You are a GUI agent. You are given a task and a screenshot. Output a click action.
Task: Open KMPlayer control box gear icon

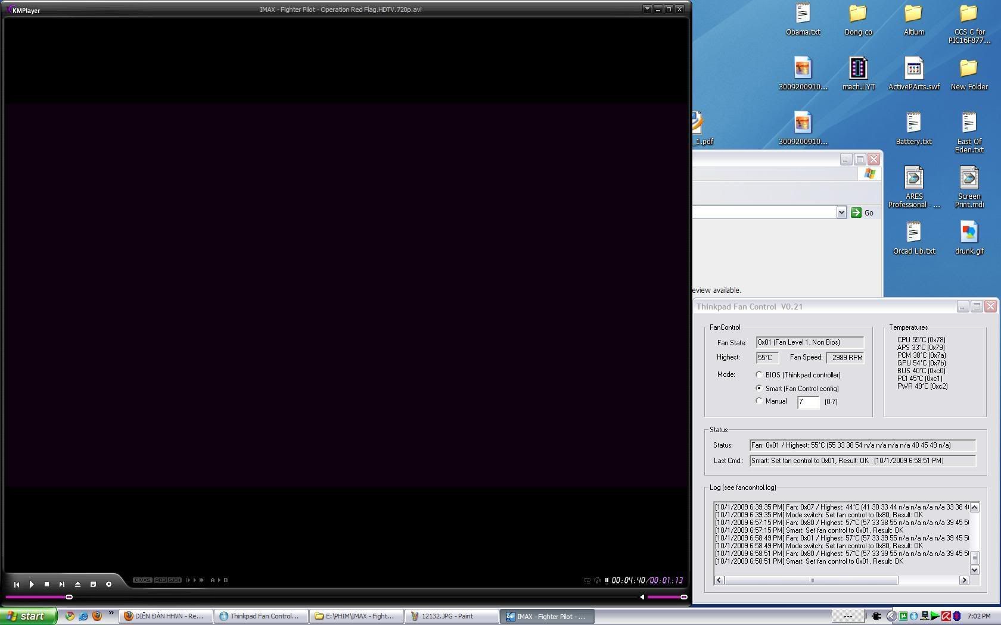tap(108, 585)
